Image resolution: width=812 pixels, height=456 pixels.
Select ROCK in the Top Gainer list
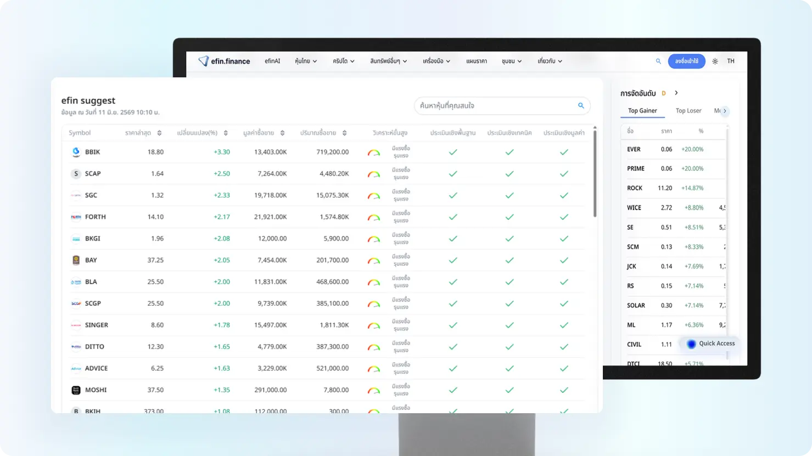coord(635,188)
